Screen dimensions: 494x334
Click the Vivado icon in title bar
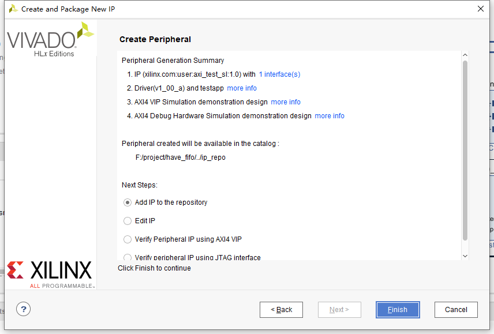[13, 9]
